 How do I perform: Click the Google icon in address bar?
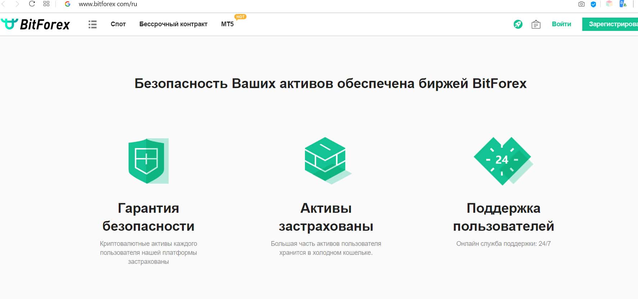pyautogui.click(x=67, y=4)
